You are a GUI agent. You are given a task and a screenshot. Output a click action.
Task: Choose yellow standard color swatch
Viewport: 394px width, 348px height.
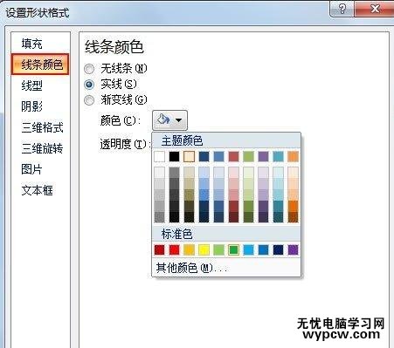[x=204, y=249]
